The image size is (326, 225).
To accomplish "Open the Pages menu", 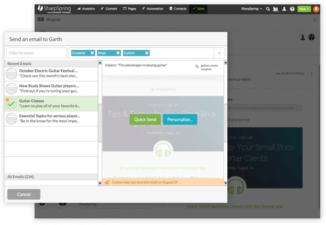I will point(130,9).
